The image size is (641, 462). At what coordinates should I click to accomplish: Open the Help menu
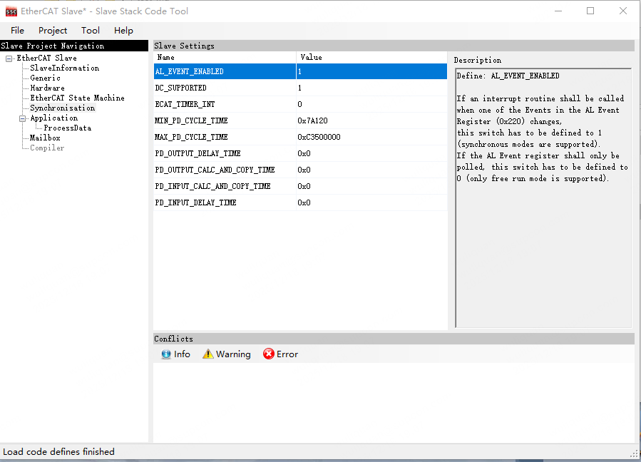(123, 30)
